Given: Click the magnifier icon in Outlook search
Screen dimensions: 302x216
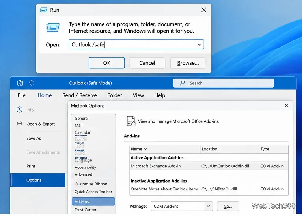Looking at the screenshot, I should point(182,83).
